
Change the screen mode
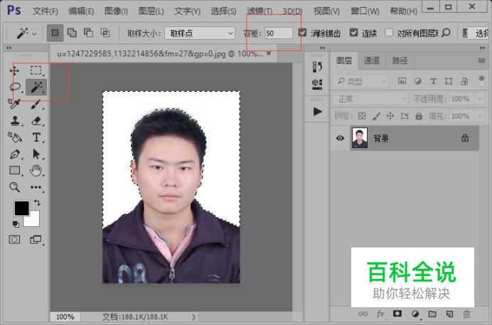click(36, 240)
